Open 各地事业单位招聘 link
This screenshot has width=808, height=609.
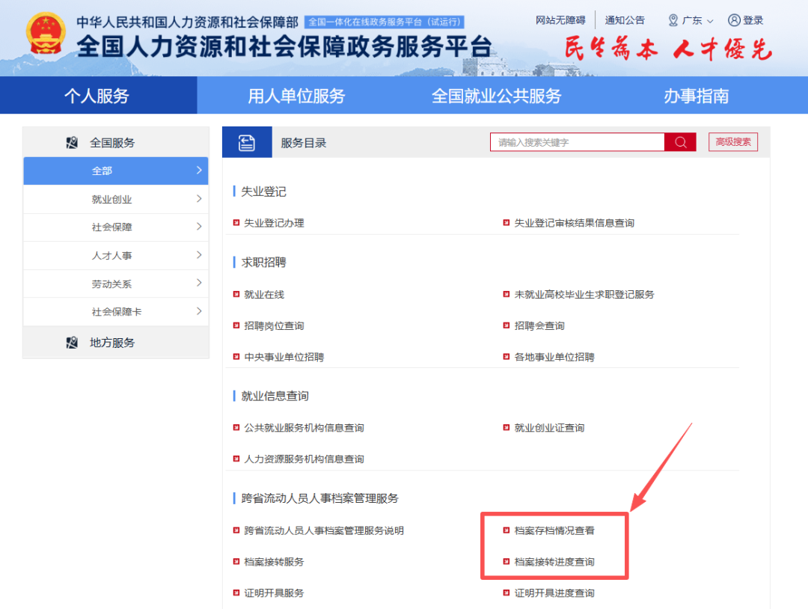click(x=554, y=357)
